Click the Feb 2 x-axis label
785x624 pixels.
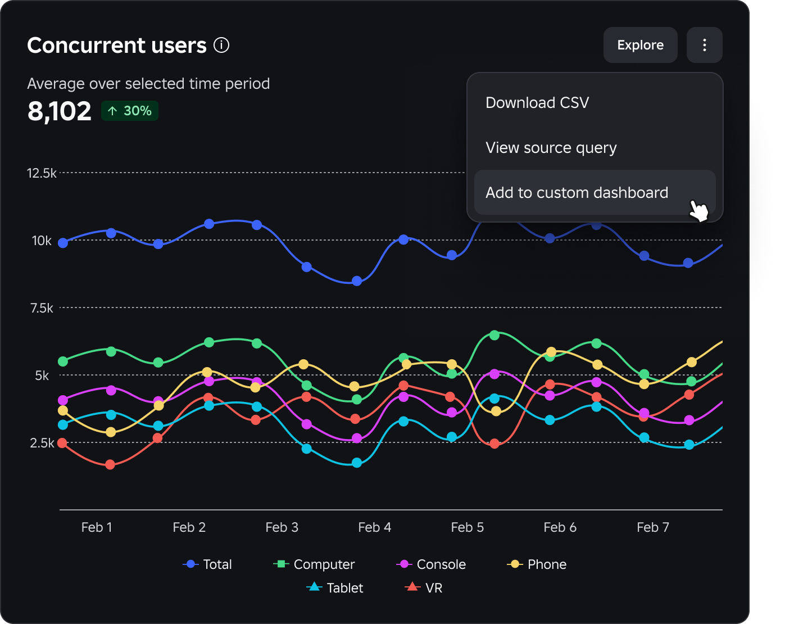click(189, 527)
